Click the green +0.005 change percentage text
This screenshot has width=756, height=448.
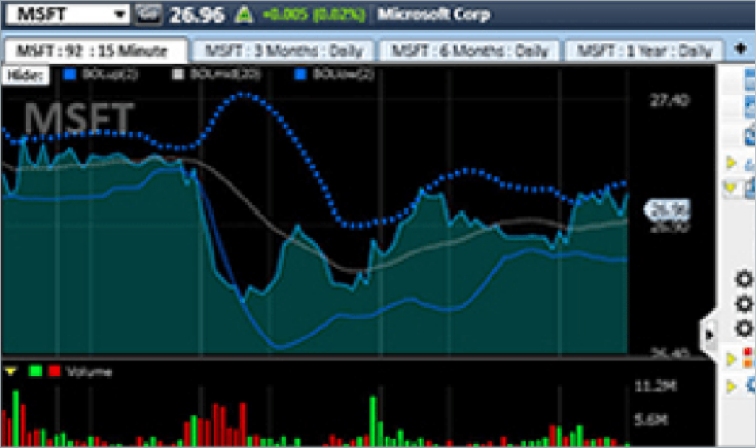pyautogui.click(x=314, y=14)
